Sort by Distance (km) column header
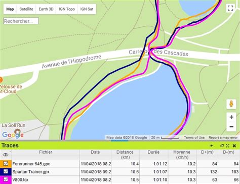Viewport: 240px width, 184px height. [125, 155]
